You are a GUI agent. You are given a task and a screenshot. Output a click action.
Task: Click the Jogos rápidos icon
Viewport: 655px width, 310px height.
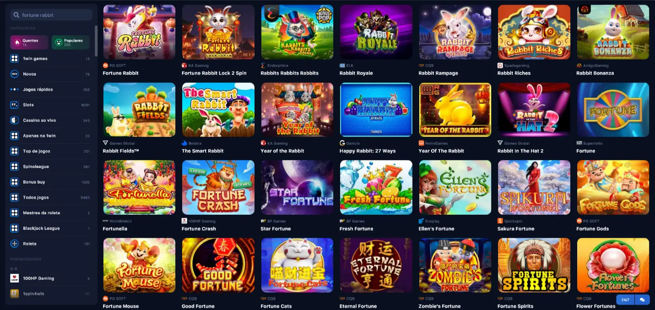coord(14,90)
